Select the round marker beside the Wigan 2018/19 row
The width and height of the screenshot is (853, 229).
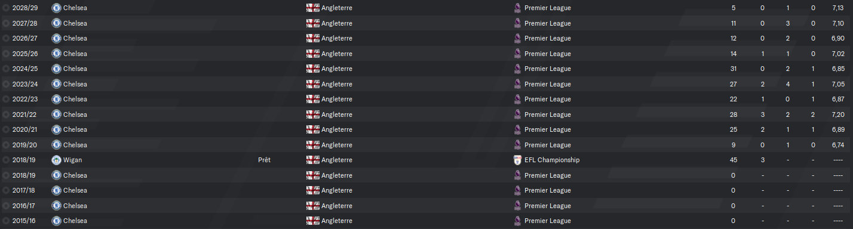[6, 160]
